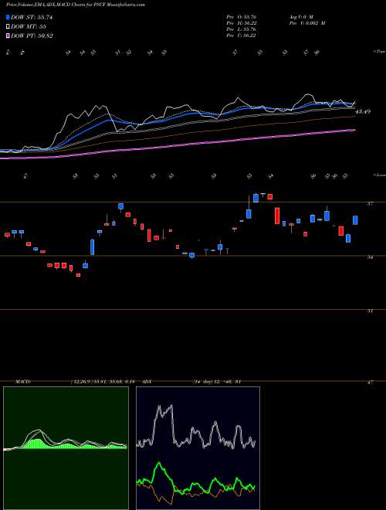This screenshot has height=510, width=386.
Task: Click the 'Prv L: 55.76' value
Action: click(243, 29)
